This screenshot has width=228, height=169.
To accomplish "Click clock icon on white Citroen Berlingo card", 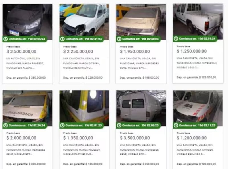I will point(62,39).
